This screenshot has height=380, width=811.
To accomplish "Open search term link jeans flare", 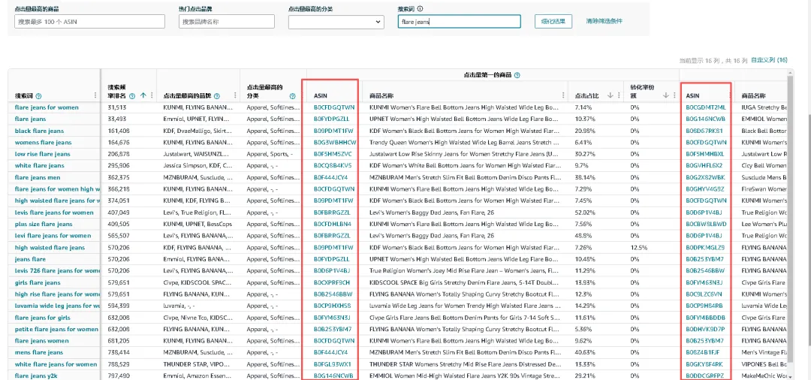I will (30, 259).
